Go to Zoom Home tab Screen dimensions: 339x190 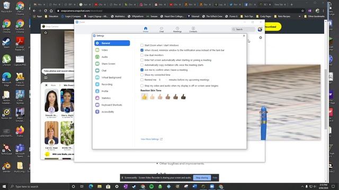[x=146, y=30]
